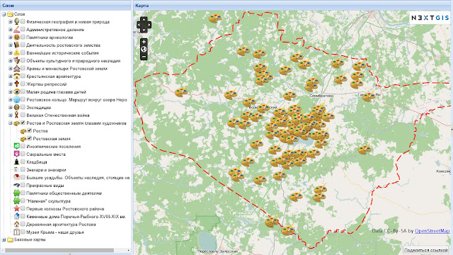Click the eye icon of Малая родина layer
Screen dimensions: 453x255
tap(16, 91)
